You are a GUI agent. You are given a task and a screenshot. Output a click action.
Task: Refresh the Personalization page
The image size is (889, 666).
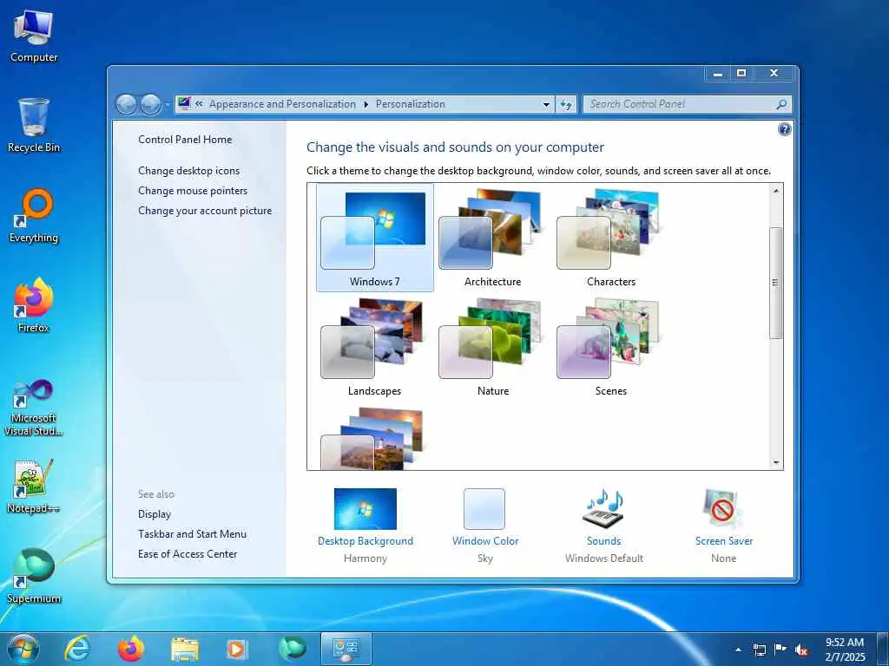[x=566, y=104]
